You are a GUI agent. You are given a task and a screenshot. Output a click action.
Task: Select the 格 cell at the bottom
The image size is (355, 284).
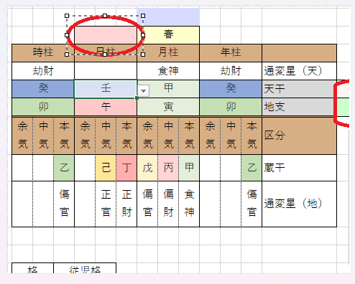32,268
